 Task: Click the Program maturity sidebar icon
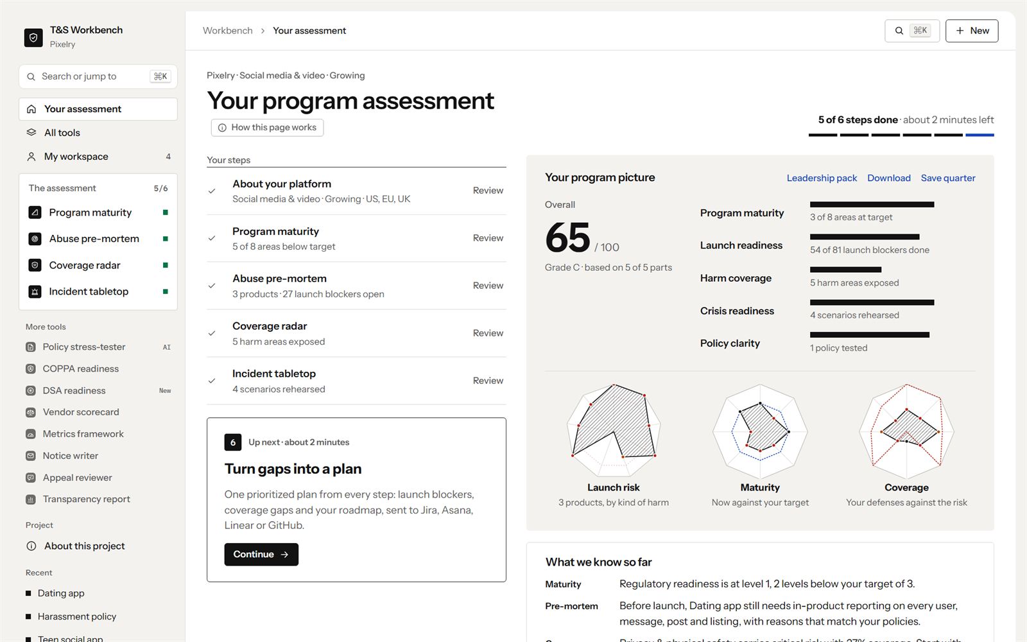coord(35,213)
